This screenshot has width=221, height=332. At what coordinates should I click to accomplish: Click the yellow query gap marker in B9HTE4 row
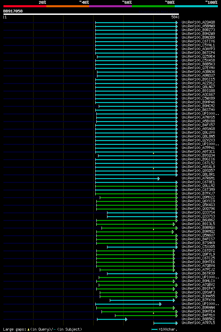tap(154, 313)
